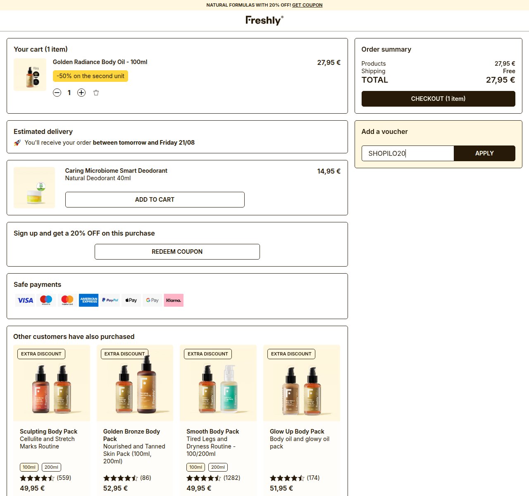Apply the voucher with APPLY button

pos(484,153)
